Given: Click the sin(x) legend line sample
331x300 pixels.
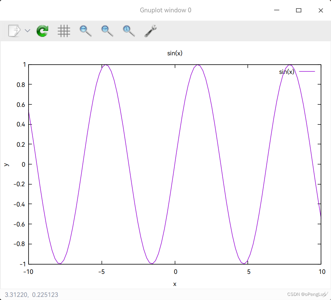Looking at the screenshot, I should point(308,71).
